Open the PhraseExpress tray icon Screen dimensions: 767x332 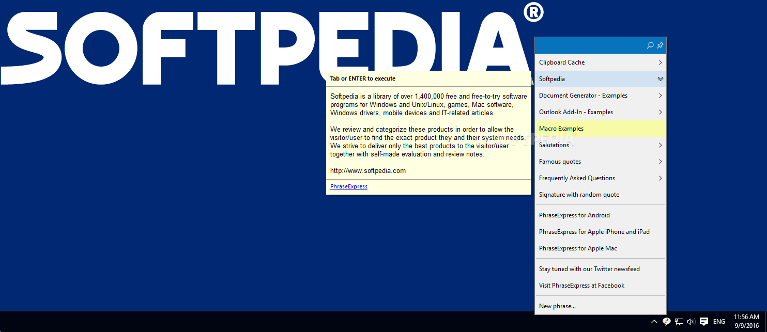click(667, 322)
